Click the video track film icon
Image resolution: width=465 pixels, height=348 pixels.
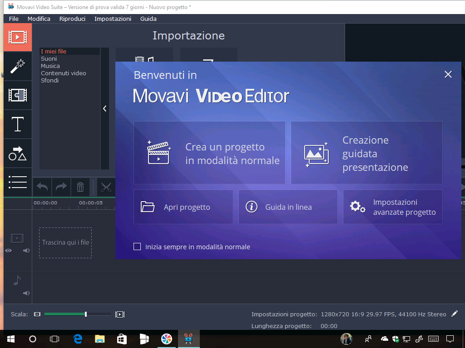[17, 238]
